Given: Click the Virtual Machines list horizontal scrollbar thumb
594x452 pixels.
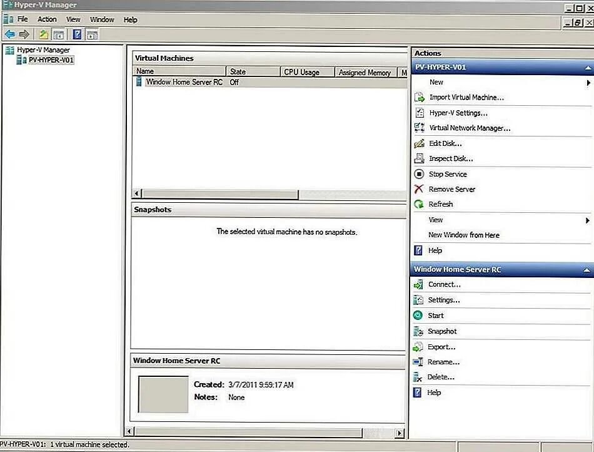Looking at the screenshot, I should 219,194.
